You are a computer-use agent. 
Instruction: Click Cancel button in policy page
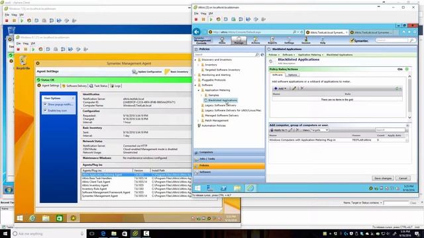tap(403, 178)
